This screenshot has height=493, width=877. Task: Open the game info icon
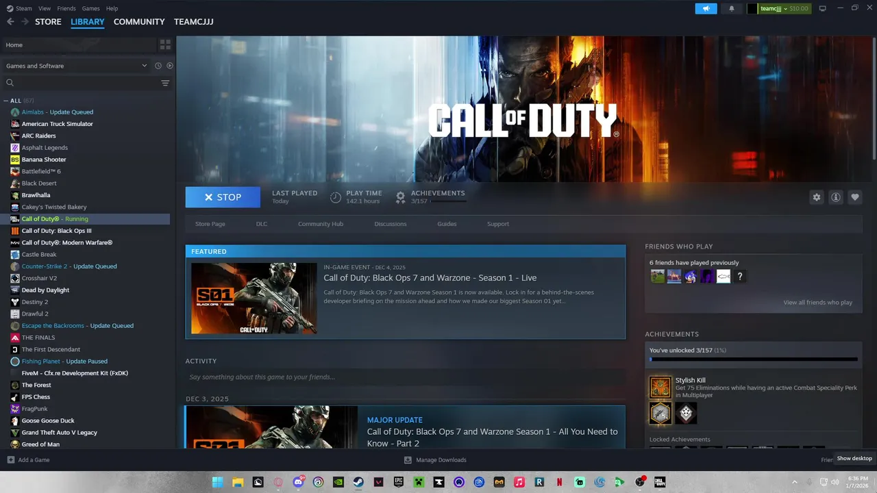coord(835,197)
